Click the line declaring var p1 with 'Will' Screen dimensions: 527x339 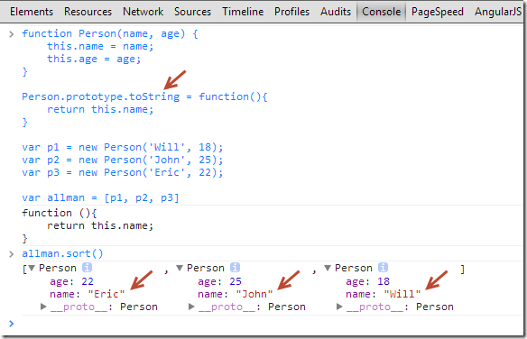coord(123,147)
